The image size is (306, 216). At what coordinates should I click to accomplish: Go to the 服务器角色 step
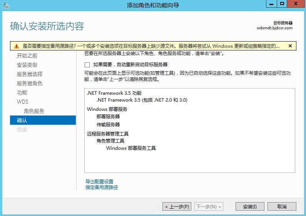pyautogui.click(x=30, y=84)
